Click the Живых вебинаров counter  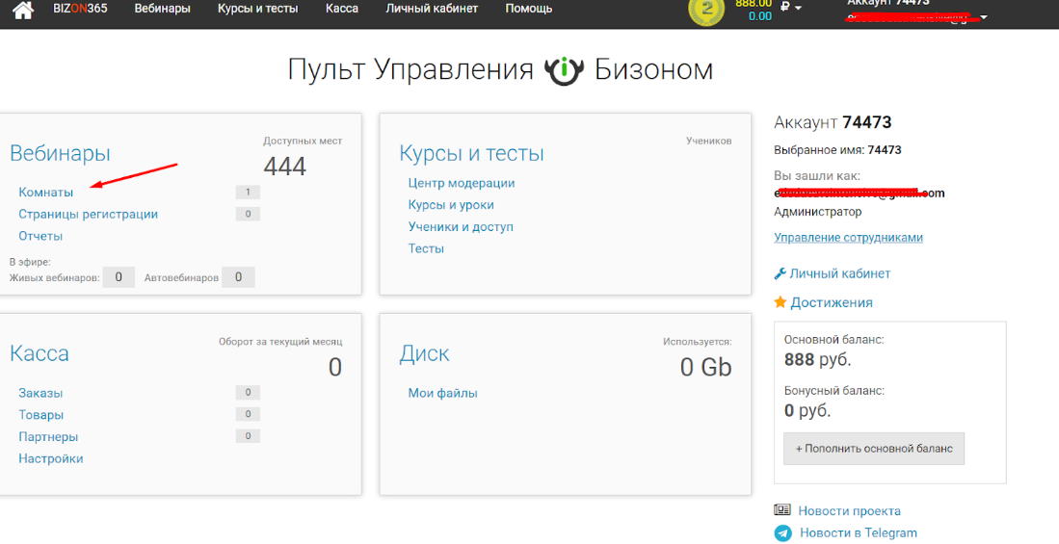[119, 276]
